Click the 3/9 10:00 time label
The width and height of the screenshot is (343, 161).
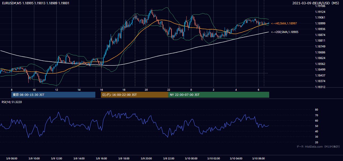[34, 159]
